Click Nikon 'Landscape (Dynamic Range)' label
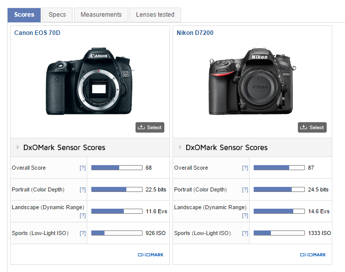Screen dimensions: 345x272 click(x=211, y=207)
